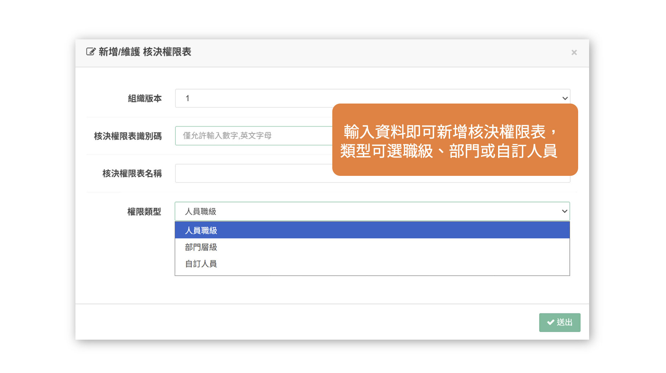Click the edit pencil icon in dialog title

coord(91,52)
